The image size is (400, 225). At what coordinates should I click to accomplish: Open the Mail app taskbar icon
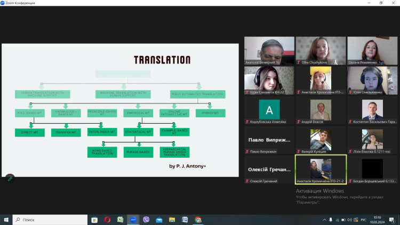(x=159, y=219)
